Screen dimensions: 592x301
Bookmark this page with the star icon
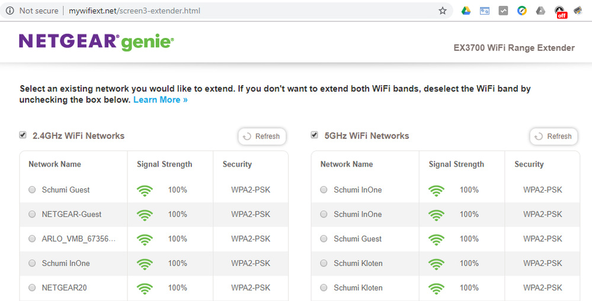click(443, 11)
